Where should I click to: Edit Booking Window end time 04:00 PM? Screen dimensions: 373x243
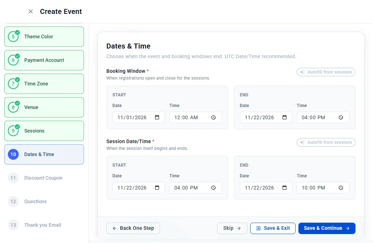(323, 117)
